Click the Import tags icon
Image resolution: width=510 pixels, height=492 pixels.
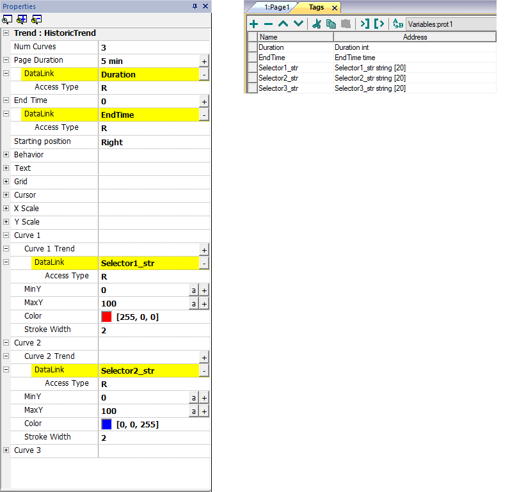(x=364, y=24)
